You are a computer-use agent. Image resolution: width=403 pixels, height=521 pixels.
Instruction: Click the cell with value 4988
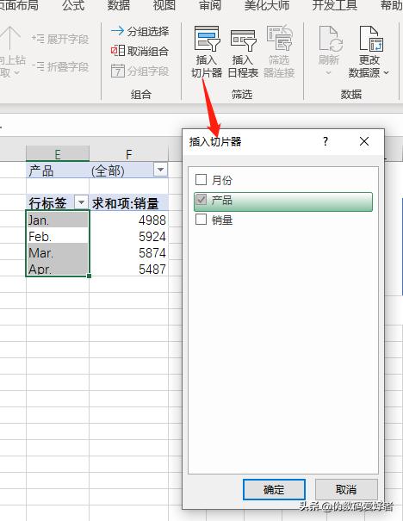[x=129, y=220]
